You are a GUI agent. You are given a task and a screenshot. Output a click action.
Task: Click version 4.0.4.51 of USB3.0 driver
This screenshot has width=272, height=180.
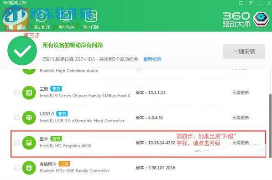[x=149, y=118]
